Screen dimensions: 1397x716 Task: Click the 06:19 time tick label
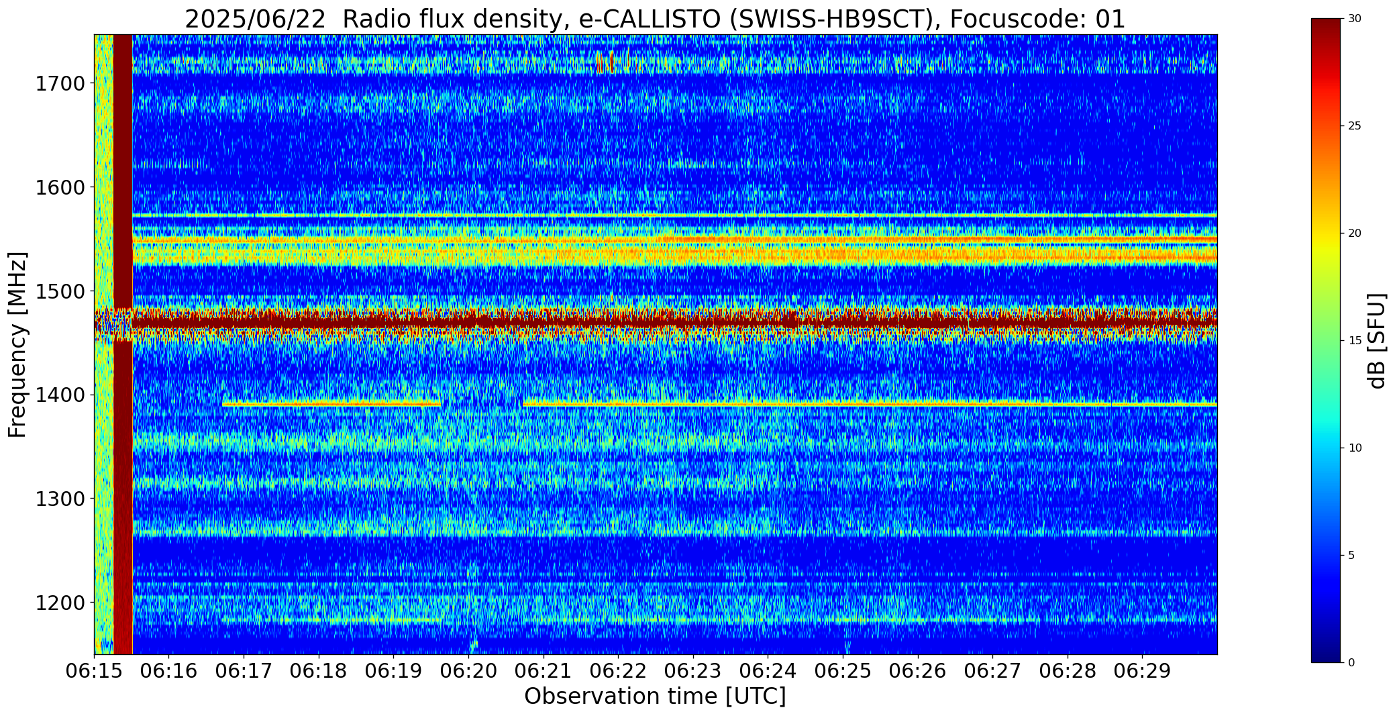click(x=393, y=671)
